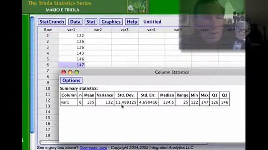Click the Summary statistics label
Screen dimensions: 268x150
[79, 88]
